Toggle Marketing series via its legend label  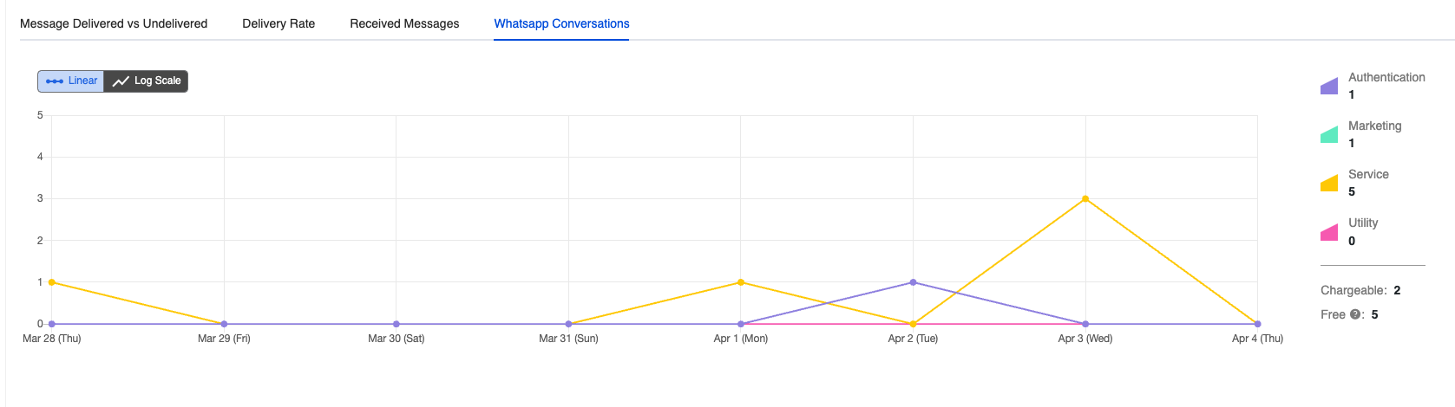[1374, 126]
